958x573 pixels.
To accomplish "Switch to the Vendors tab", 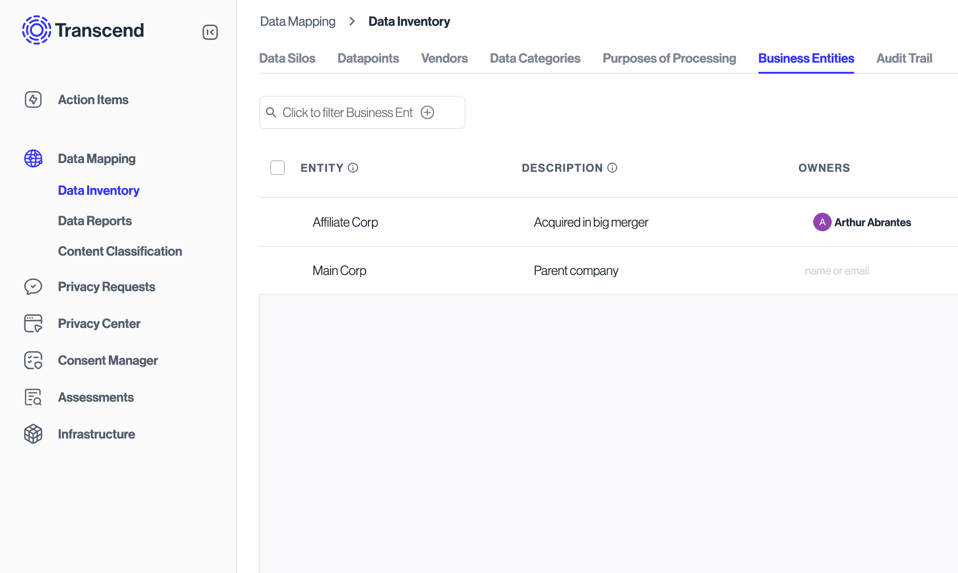I will click(x=444, y=58).
